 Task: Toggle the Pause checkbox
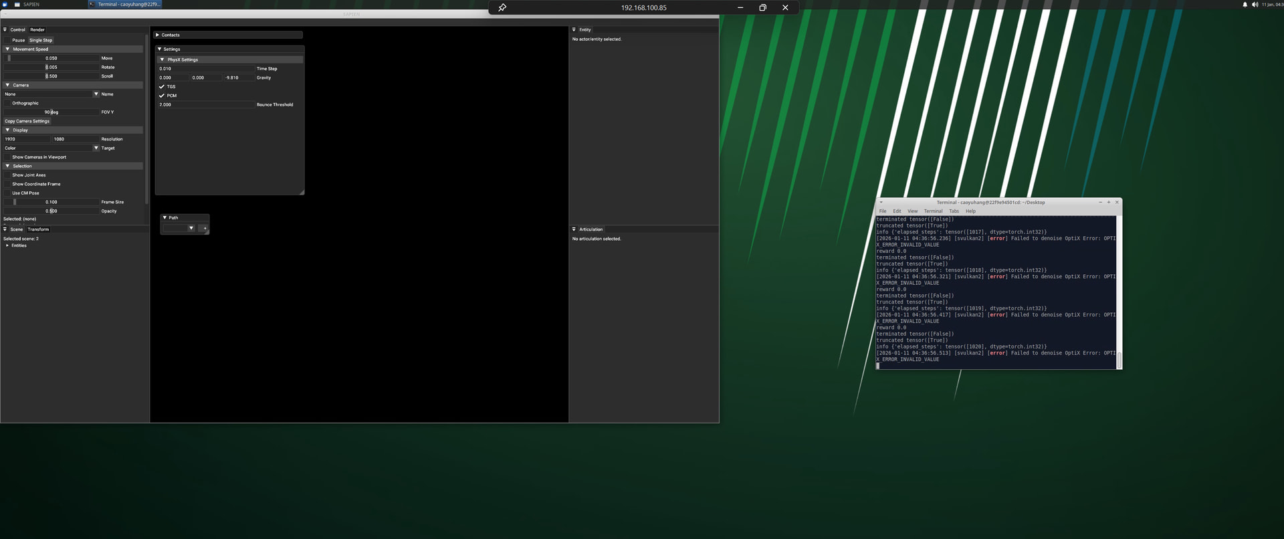coord(7,40)
